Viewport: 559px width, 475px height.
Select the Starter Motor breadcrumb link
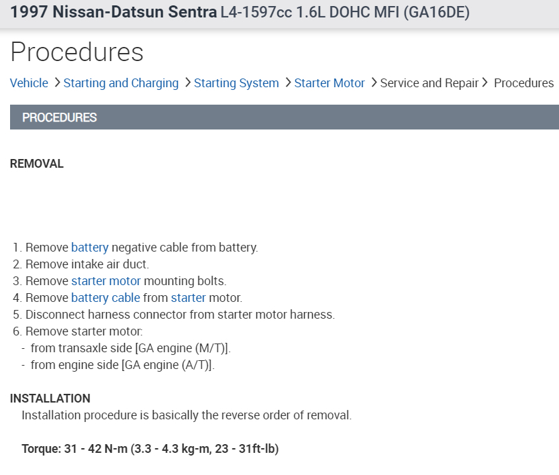(x=329, y=83)
